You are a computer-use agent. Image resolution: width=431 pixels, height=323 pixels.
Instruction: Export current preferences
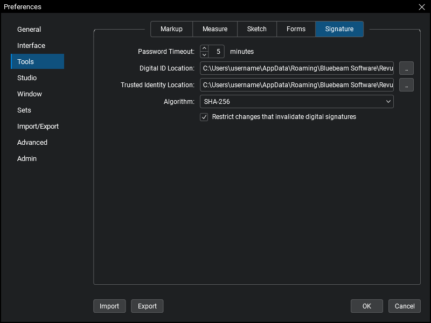tap(147, 306)
